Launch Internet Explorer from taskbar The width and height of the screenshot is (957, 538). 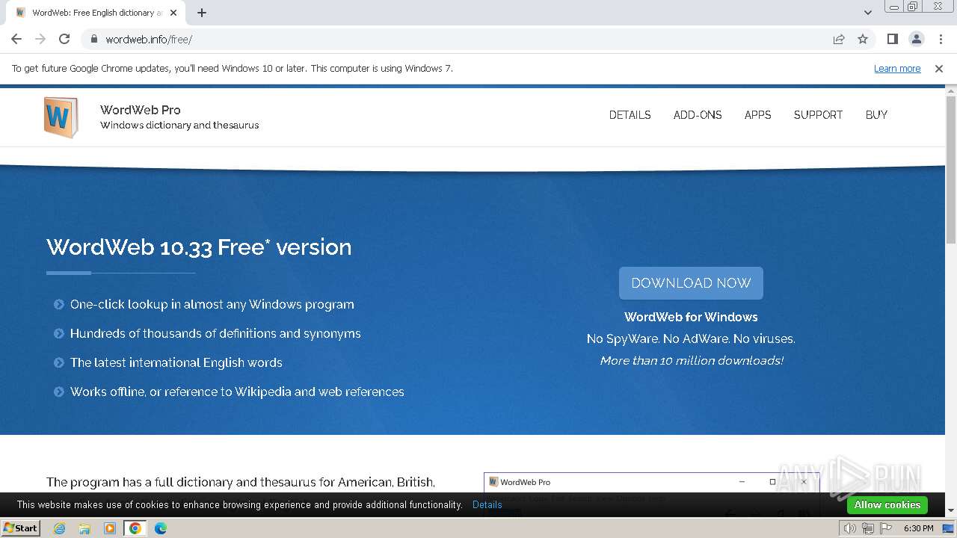pyautogui.click(x=59, y=528)
